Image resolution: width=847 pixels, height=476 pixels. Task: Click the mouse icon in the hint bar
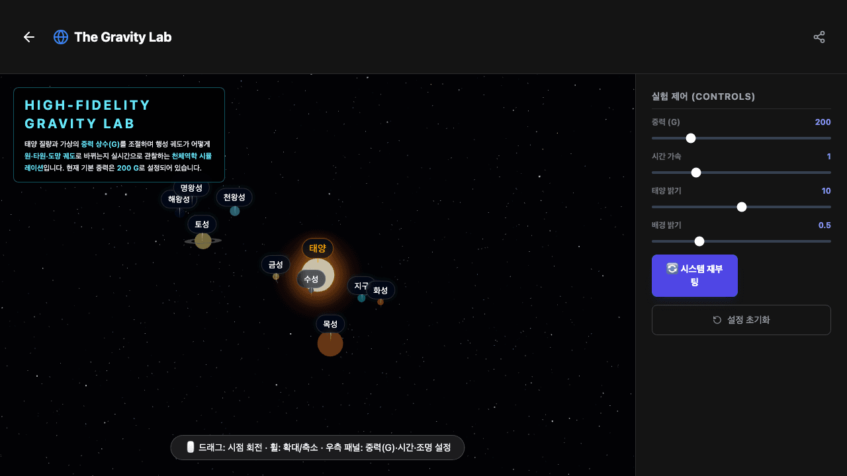(191, 448)
